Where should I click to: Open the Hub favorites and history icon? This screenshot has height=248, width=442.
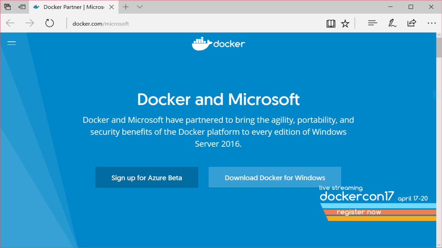tap(372, 23)
